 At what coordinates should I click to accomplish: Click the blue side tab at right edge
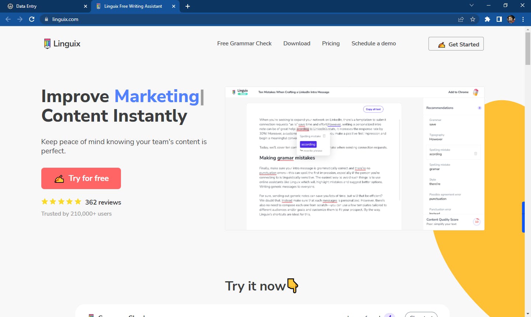tap(523, 217)
